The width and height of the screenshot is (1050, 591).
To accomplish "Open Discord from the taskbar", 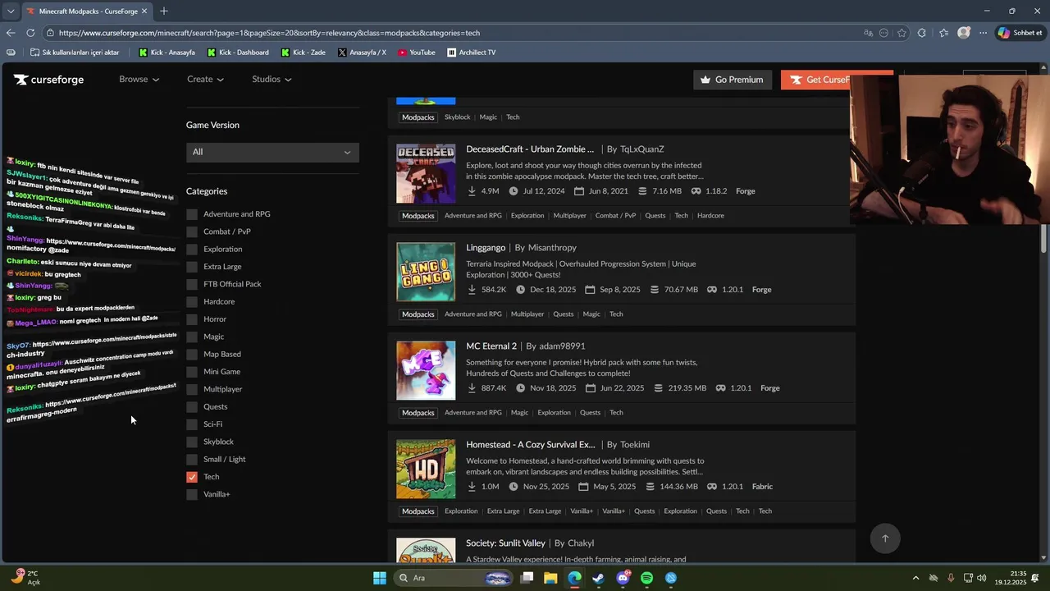I will coord(623,578).
